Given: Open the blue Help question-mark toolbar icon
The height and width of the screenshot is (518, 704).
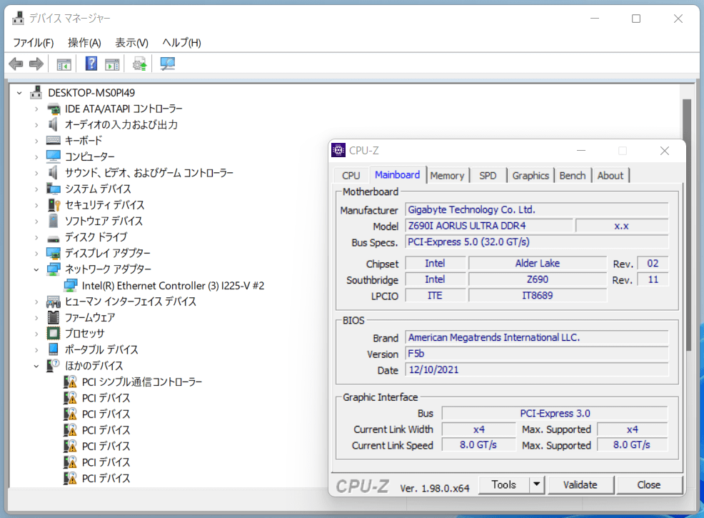Looking at the screenshot, I should [x=91, y=64].
